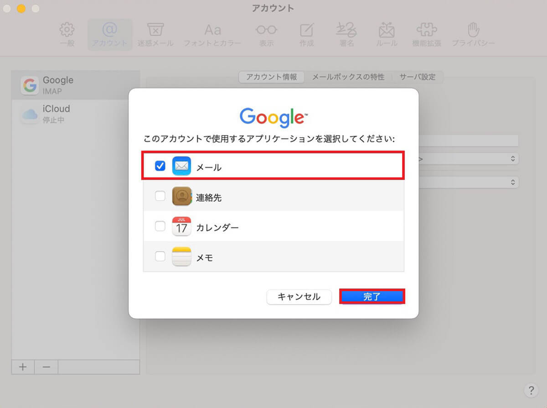Open the 作成 composing pane

click(307, 35)
